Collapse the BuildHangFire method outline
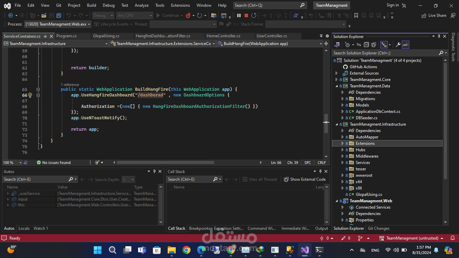This screenshot has height=258, width=459. tap(38, 90)
